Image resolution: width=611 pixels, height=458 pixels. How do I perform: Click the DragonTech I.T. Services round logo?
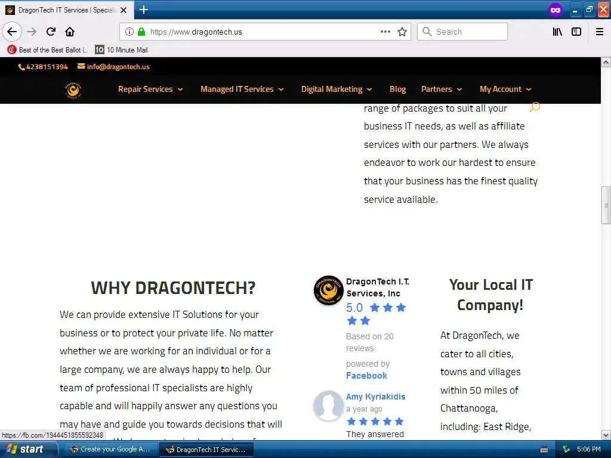[329, 290]
